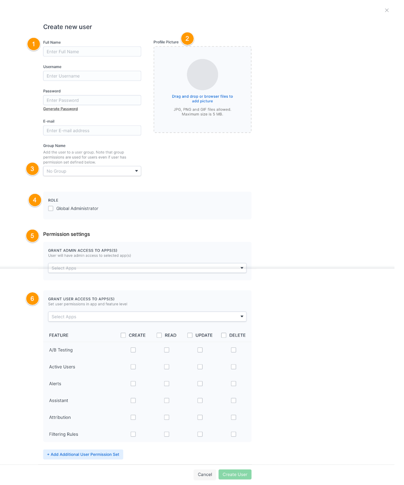404x485 pixels.
Task: Click the Create User button
Action: pos(235,474)
